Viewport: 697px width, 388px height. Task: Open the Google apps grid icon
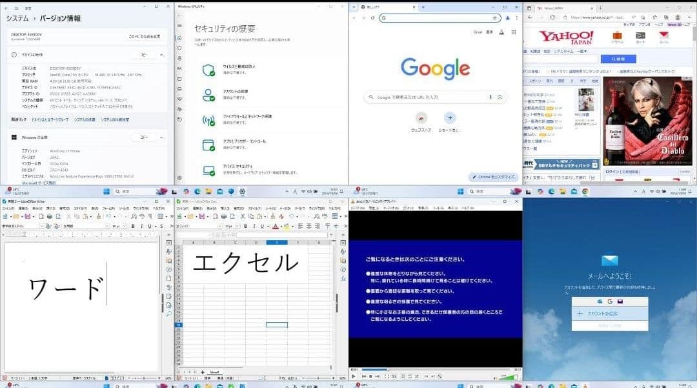[514, 31]
